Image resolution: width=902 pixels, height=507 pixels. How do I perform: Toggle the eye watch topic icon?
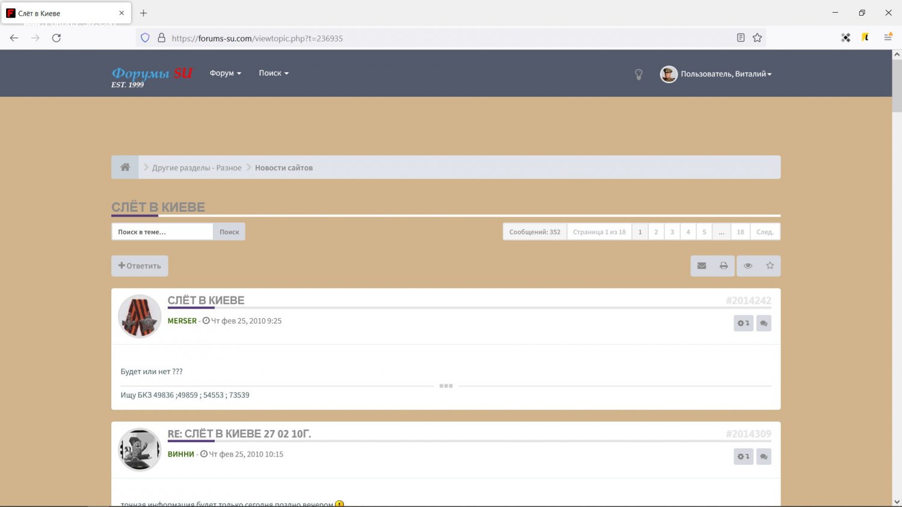click(x=747, y=266)
